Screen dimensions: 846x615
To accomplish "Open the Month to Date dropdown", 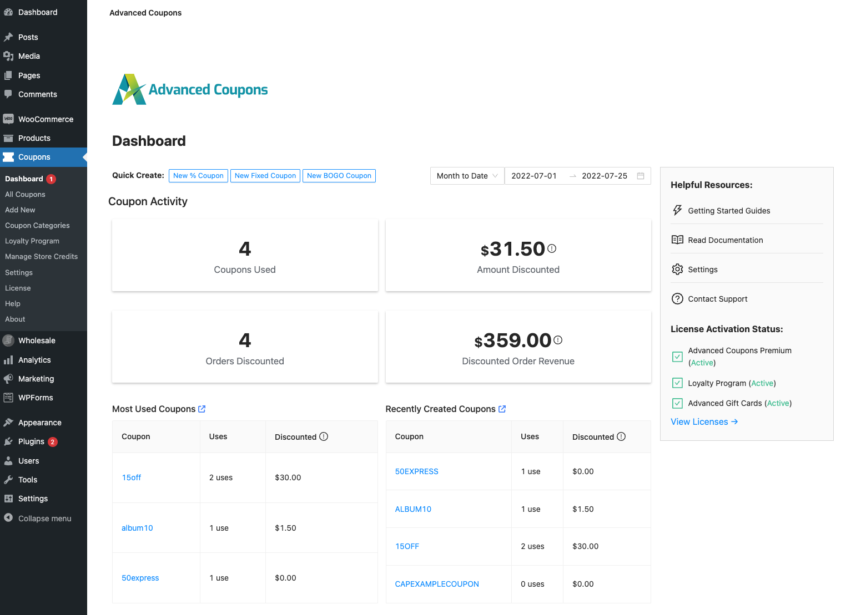I will click(467, 176).
